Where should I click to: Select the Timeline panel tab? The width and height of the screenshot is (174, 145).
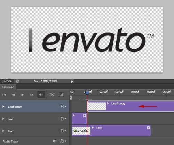[8, 87]
